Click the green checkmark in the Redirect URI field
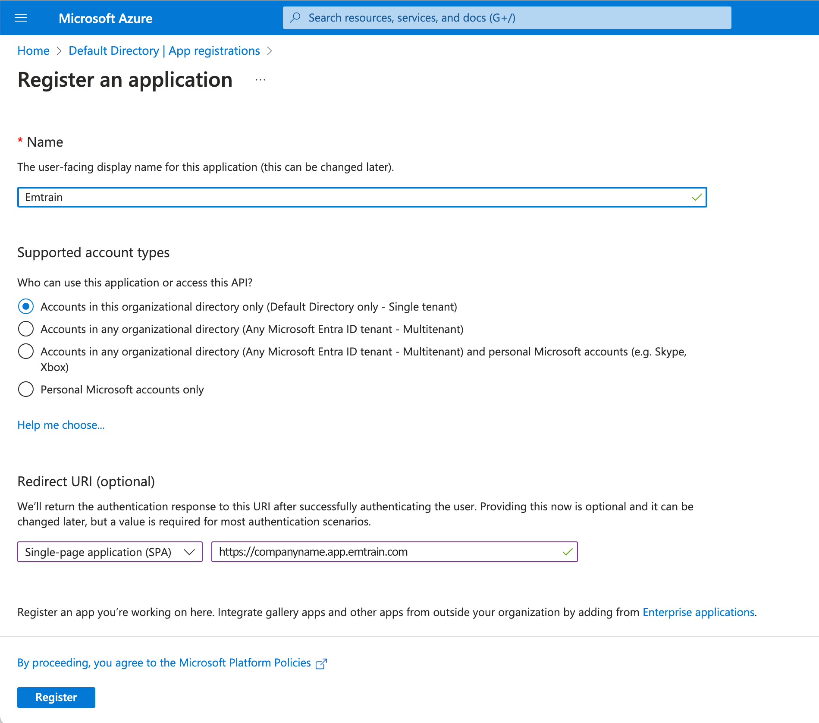Image resolution: width=819 pixels, height=723 pixels. tap(567, 552)
